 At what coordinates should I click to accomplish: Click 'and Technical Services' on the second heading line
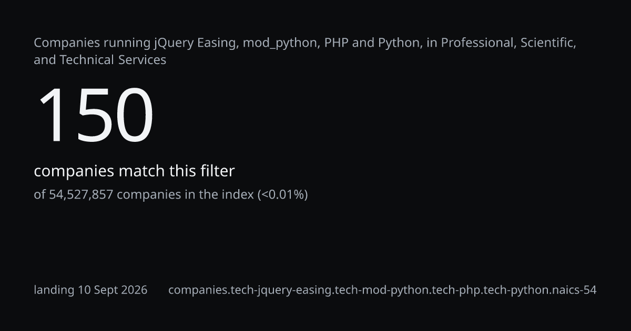pos(100,60)
